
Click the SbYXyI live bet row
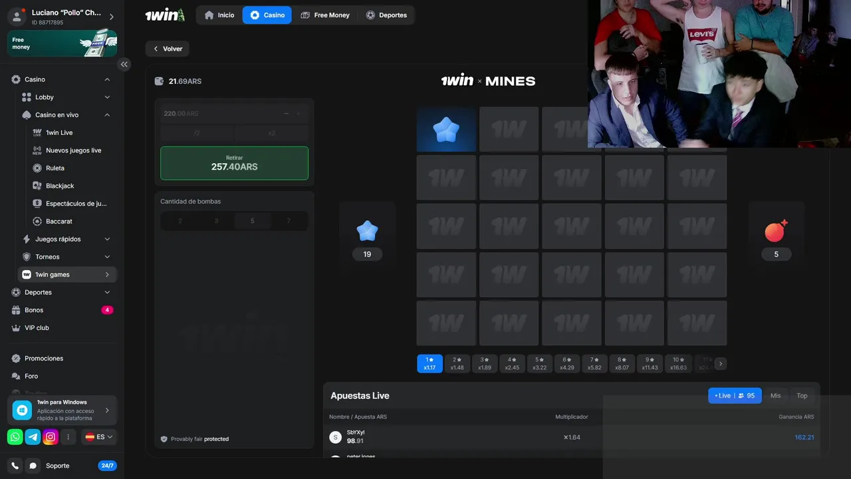pyautogui.click(x=572, y=437)
